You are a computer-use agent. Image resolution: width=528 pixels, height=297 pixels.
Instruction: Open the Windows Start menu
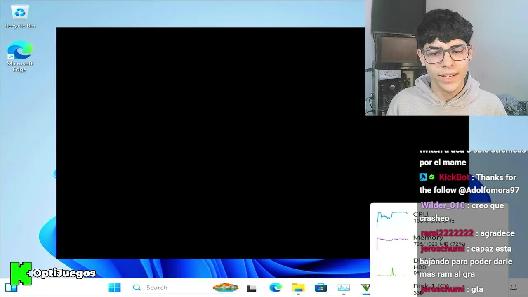click(x=114, y=288)
